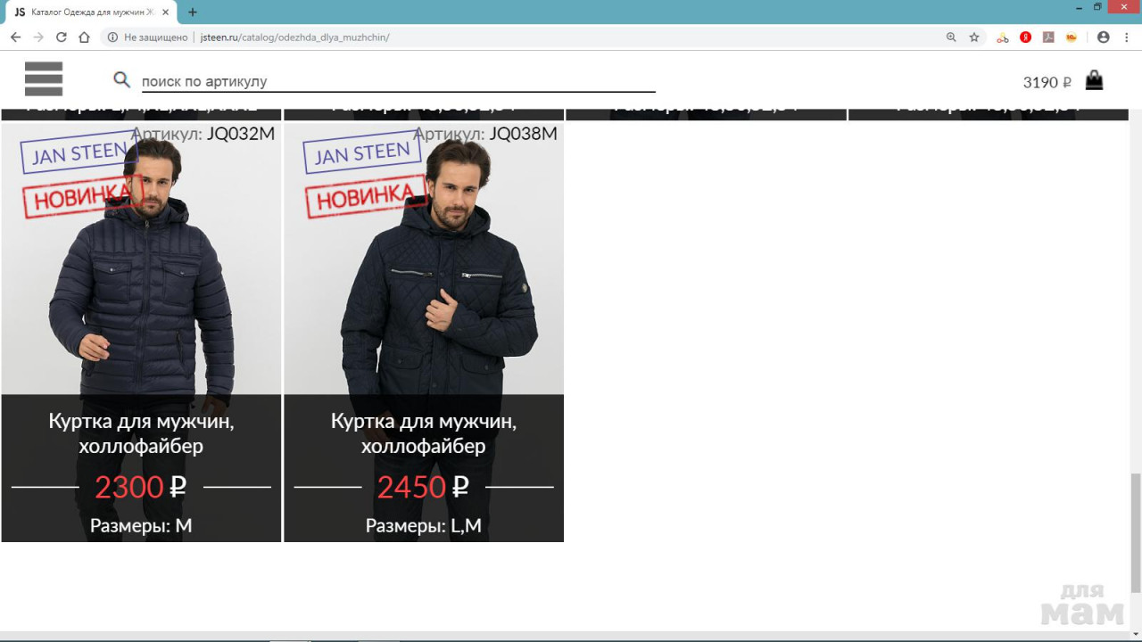The height and width of the screenshot is (642, 1142).
Task: Click the Yandex extension icon
Action: pos(1026,37)
